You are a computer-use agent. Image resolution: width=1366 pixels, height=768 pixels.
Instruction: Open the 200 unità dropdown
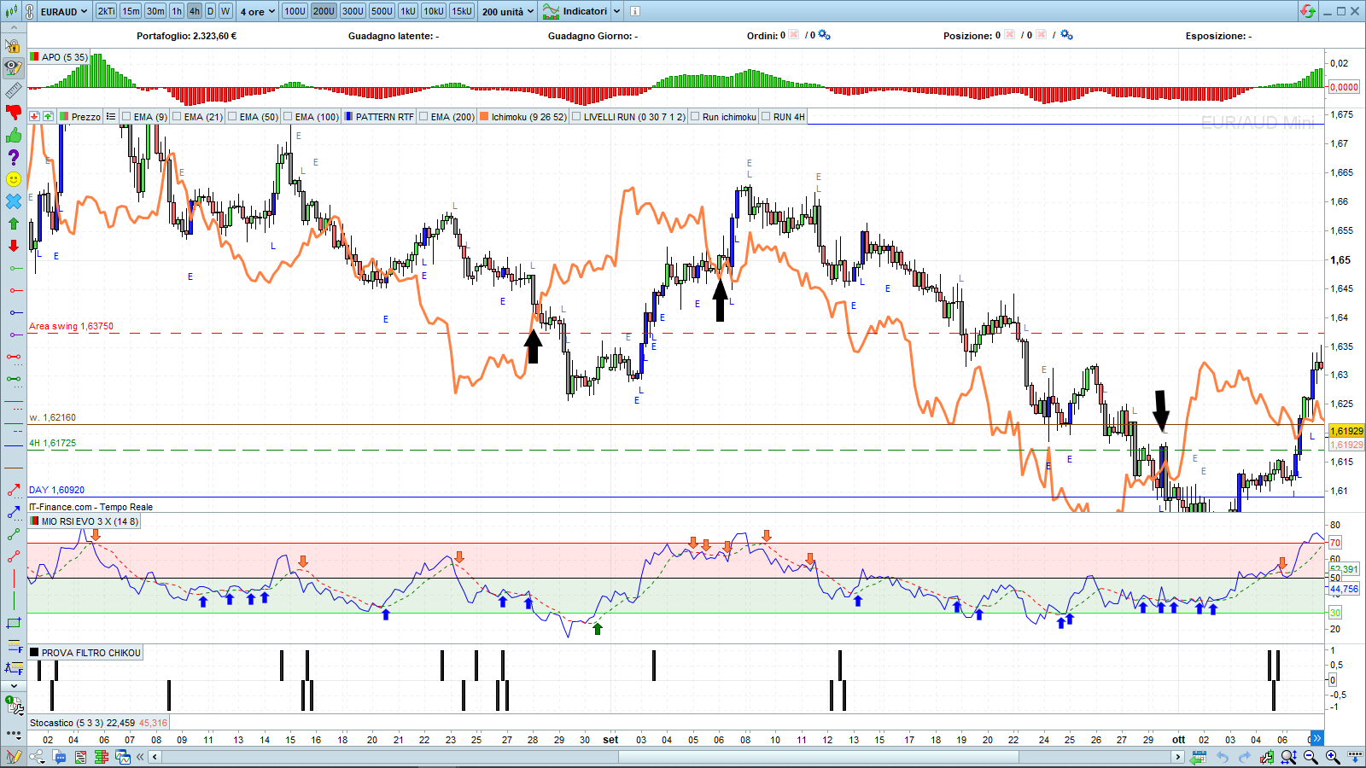[508, 12]
